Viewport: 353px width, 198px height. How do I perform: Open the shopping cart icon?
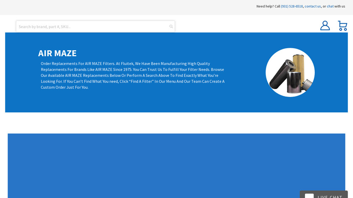pos(342,26)
